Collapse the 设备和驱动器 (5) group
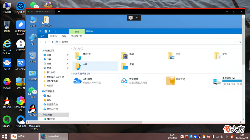The image size is (250, 140). click(x=72, y=73)
